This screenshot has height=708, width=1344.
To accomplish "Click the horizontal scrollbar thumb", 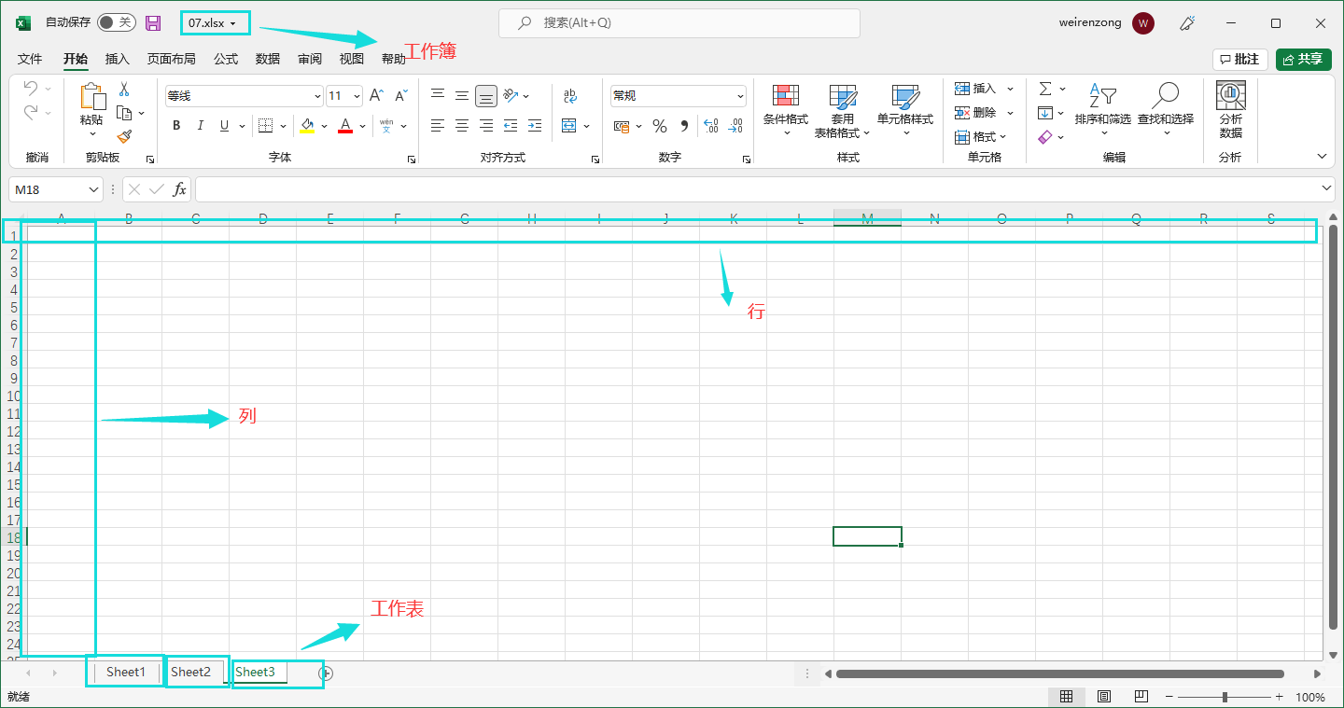I will coord(1060,673).
